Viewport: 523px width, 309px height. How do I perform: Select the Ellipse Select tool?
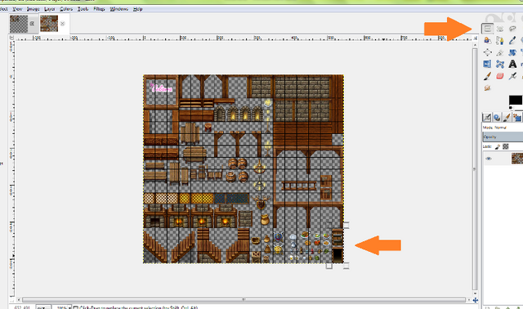click(499, 29)
